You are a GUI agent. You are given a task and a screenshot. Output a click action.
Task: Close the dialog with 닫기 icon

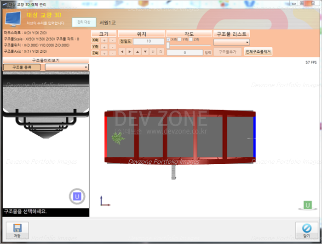307,230
